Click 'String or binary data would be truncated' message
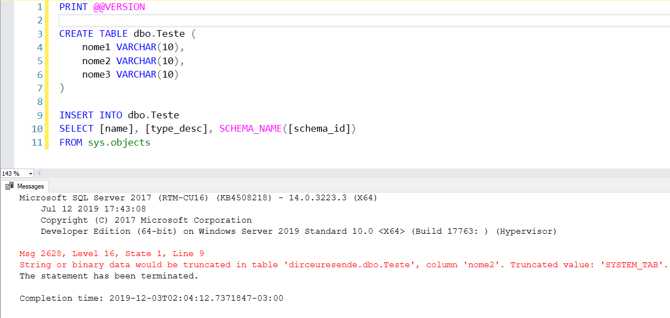The width and height of the screenshot is (670, 318). pyautogui.click(x=343, y=264)
